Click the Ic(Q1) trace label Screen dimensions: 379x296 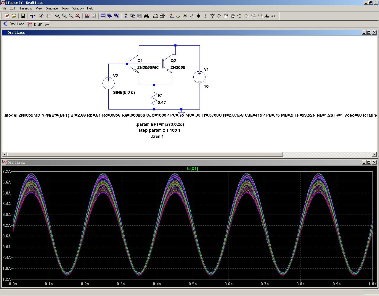click(192, 168)
